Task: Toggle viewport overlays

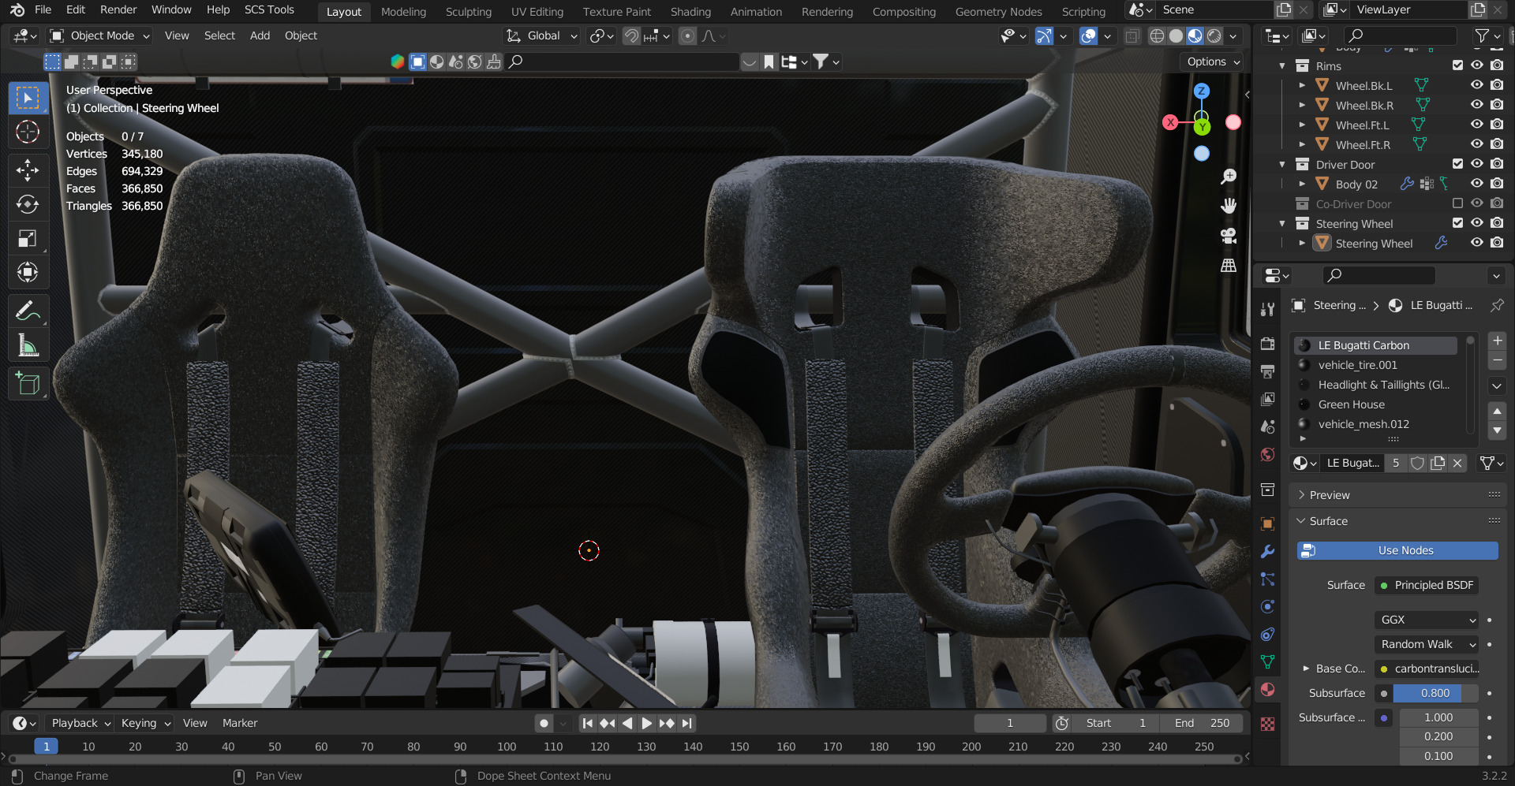Action: pyautogui.click(x=1088, y=36)
